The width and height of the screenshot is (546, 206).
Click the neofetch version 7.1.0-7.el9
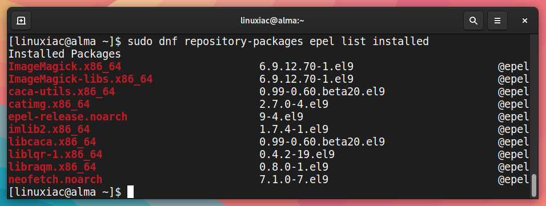pyautogui.click(x=294, y=179)
